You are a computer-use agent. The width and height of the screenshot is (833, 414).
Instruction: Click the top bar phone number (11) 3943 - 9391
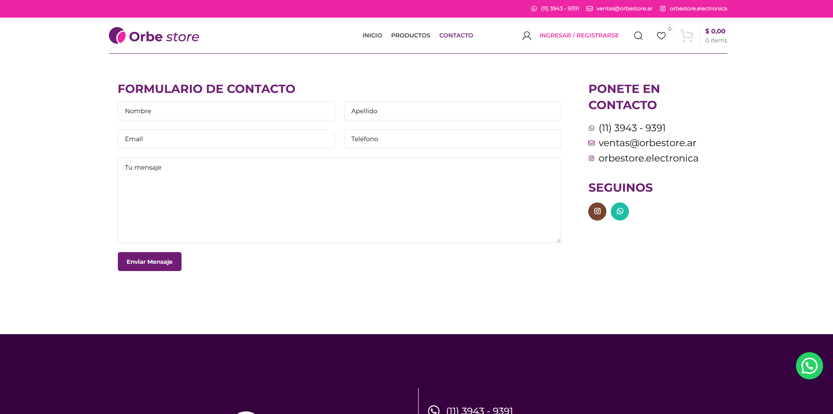tap(560, 9)
